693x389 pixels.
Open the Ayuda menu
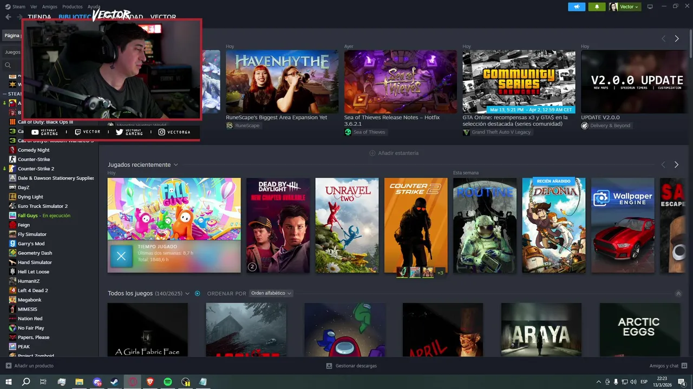[94, 6]
